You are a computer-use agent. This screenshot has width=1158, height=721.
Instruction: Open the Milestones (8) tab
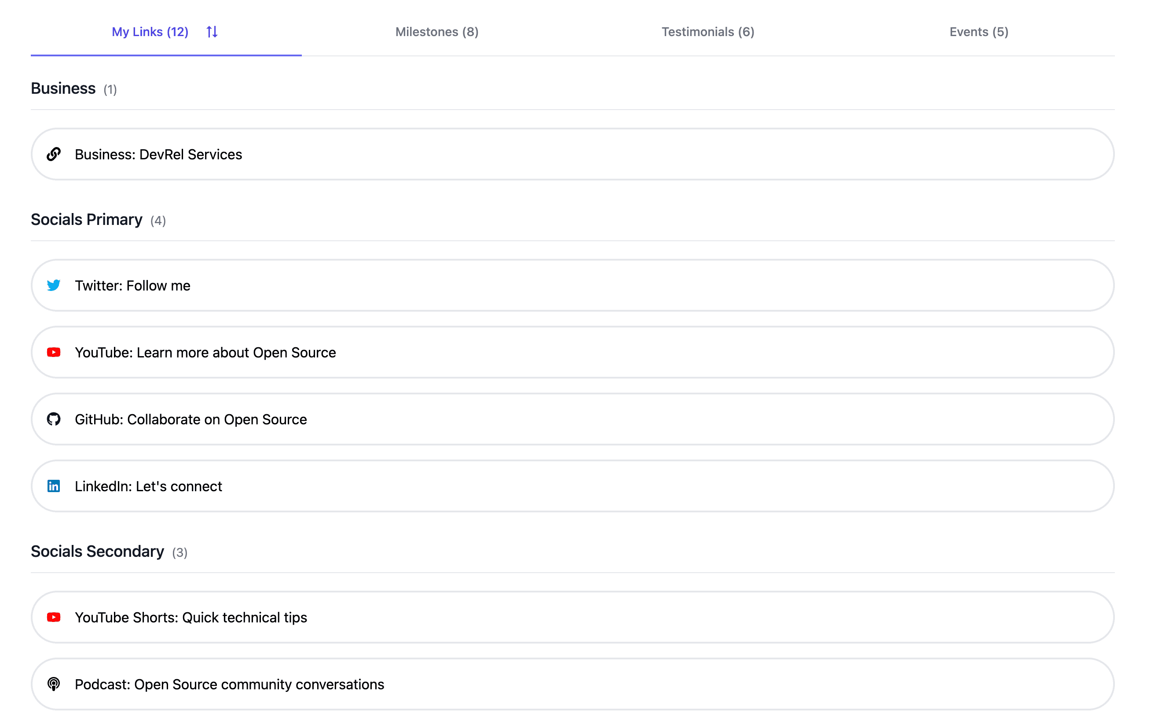coord(437,32)
